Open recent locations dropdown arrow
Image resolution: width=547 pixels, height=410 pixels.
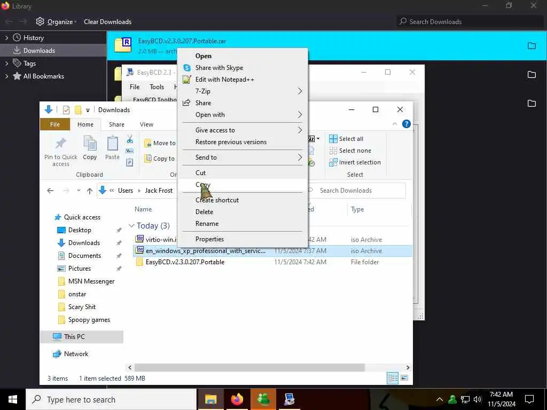(x=79, y=191)
